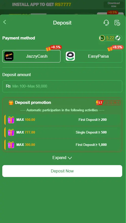This screenshot has width=126, height=223.
Task: Click the JazzCash Business logo
Action: click(9, 56)
